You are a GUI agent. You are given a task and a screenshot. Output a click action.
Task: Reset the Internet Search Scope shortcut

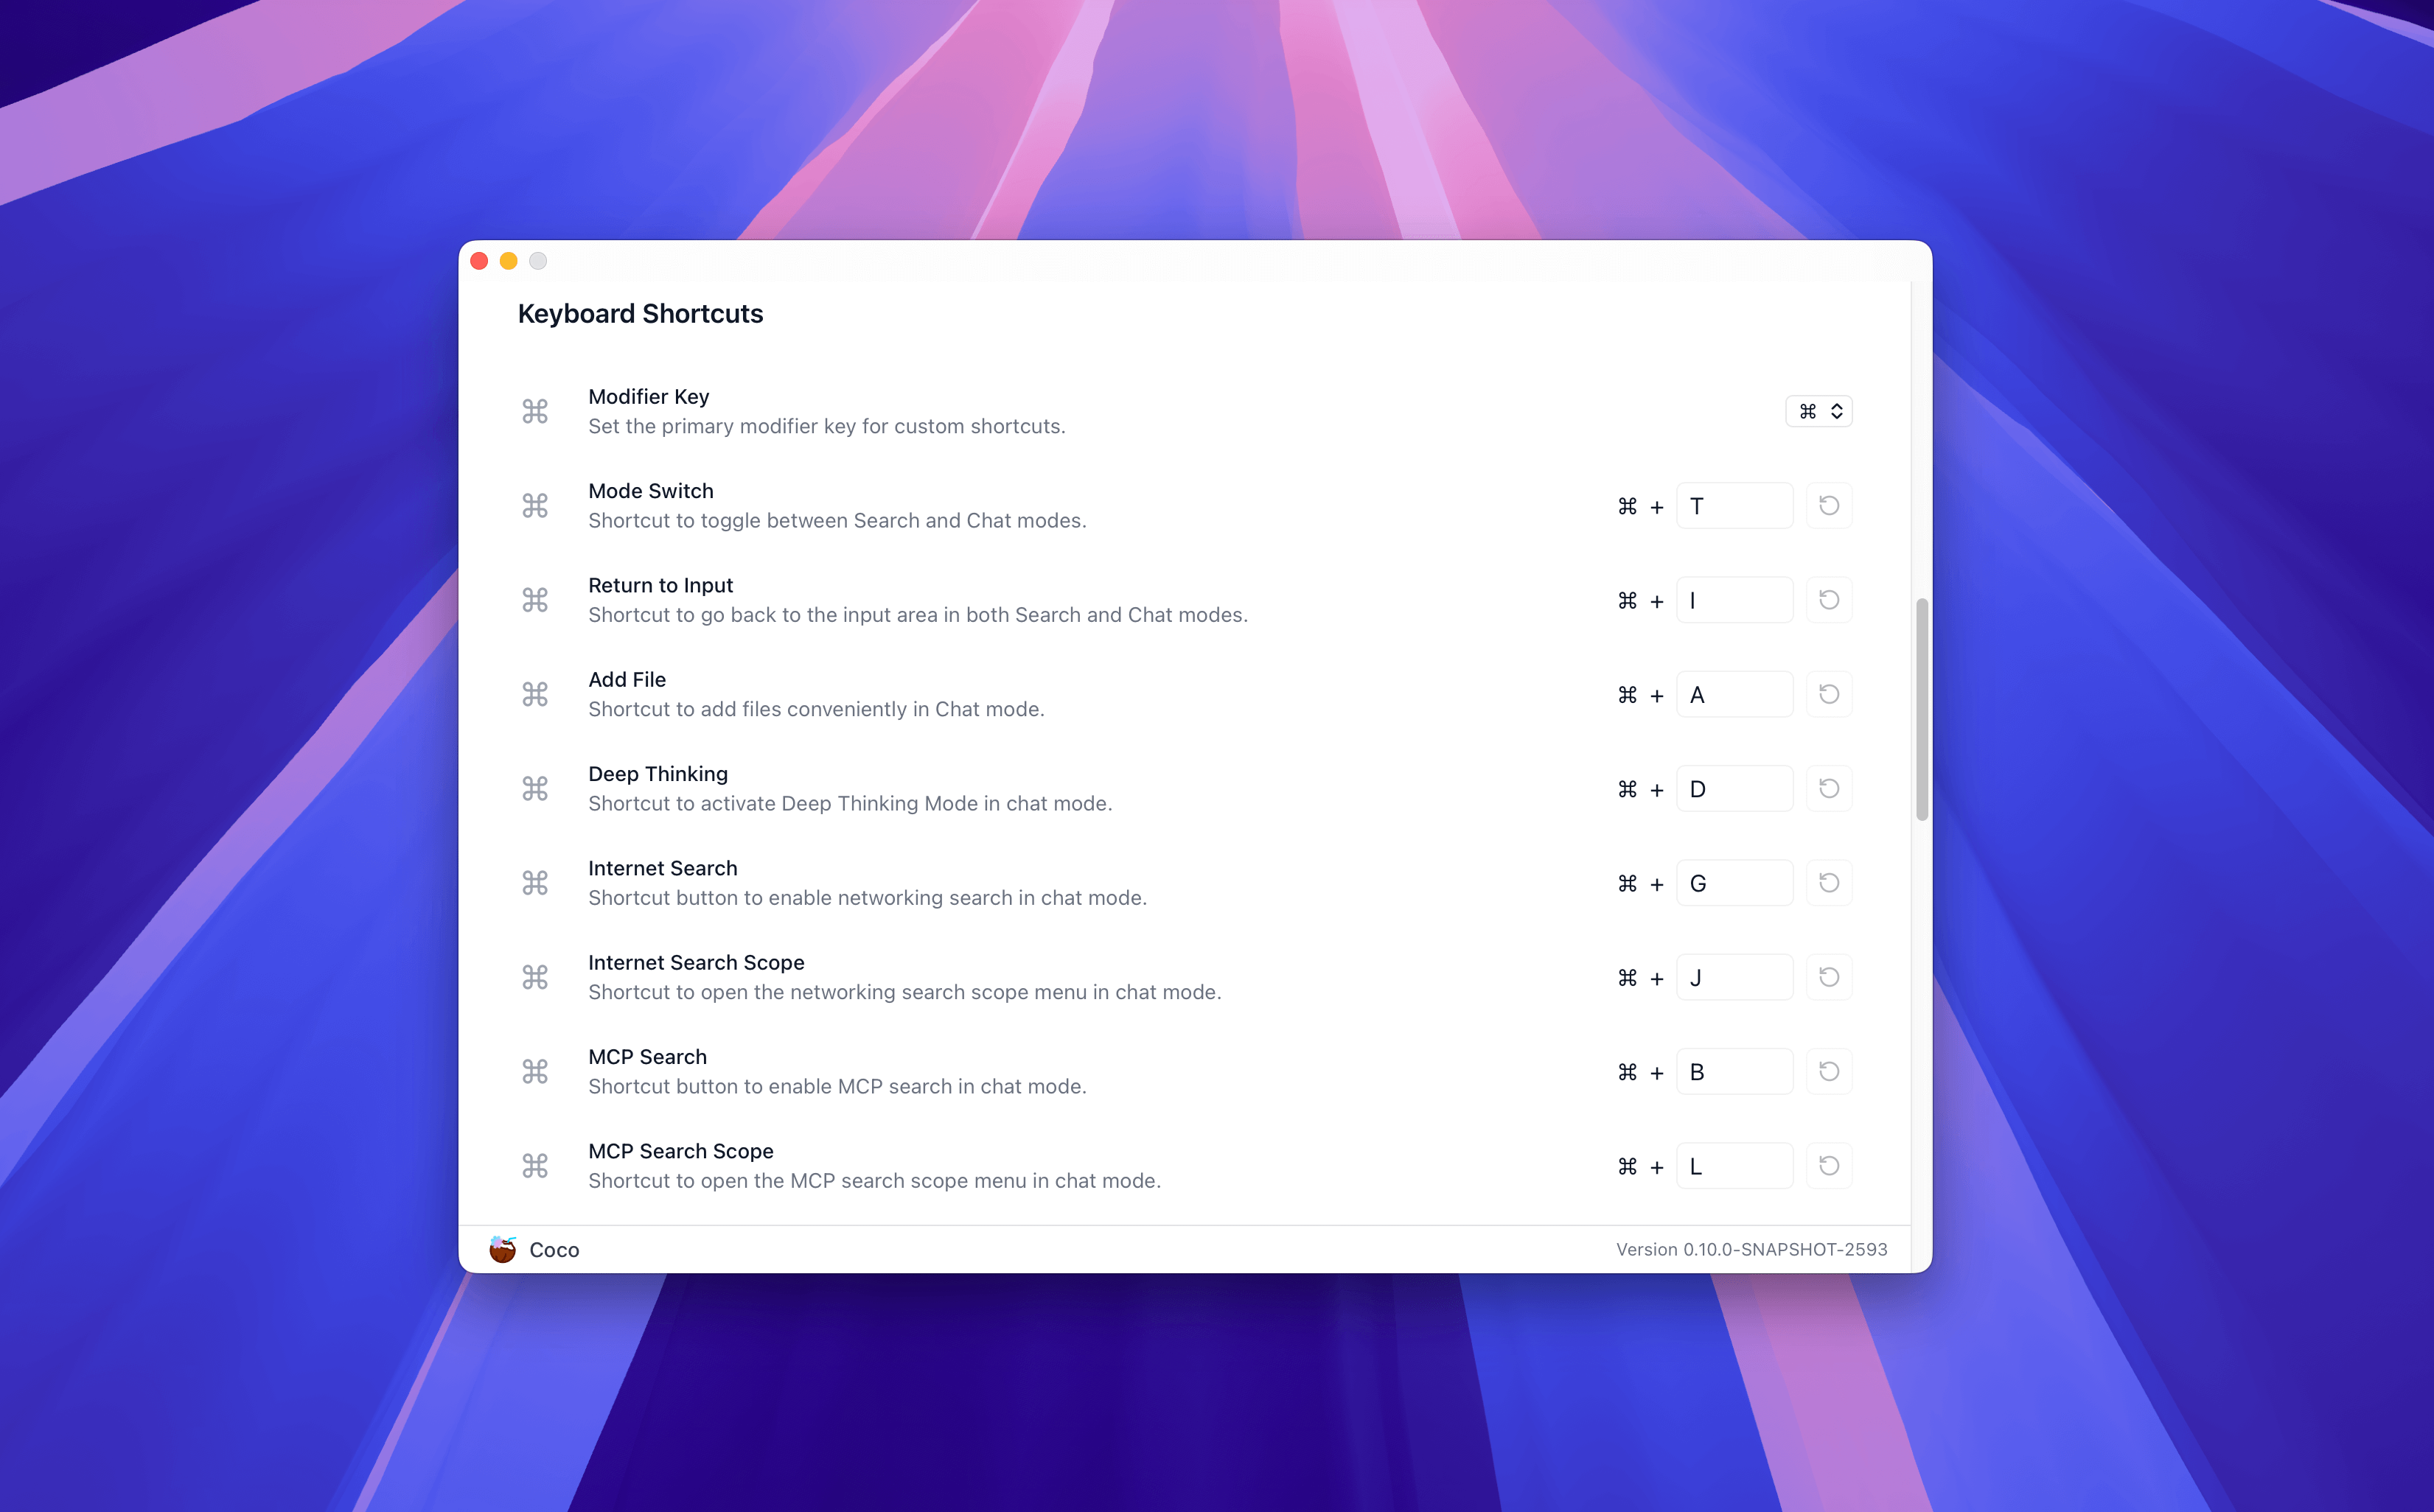pyautogui.click(x=1829, y=977)
